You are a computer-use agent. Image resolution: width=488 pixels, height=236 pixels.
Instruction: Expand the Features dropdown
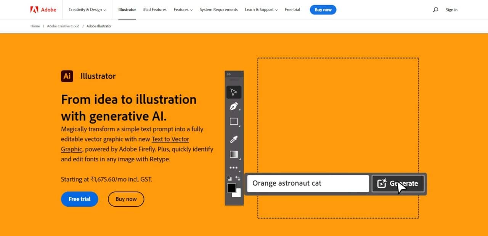pyautogui.click(x=183, y=10)
